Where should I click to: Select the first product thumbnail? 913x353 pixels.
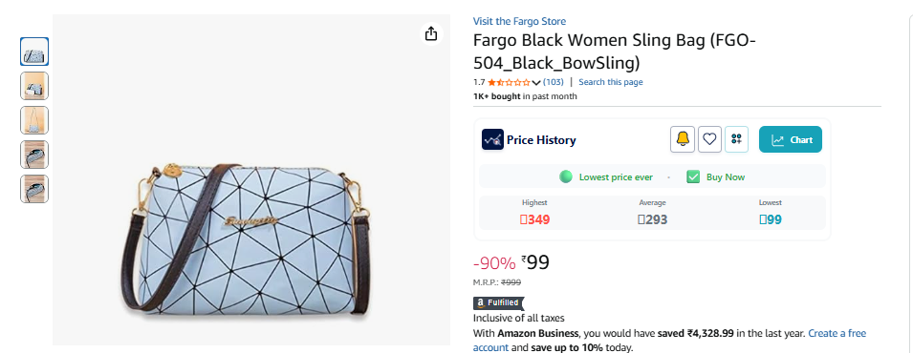(34, 52)
